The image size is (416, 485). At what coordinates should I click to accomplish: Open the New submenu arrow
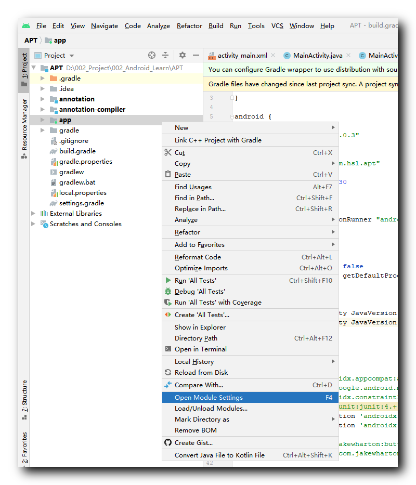point(333,127)
